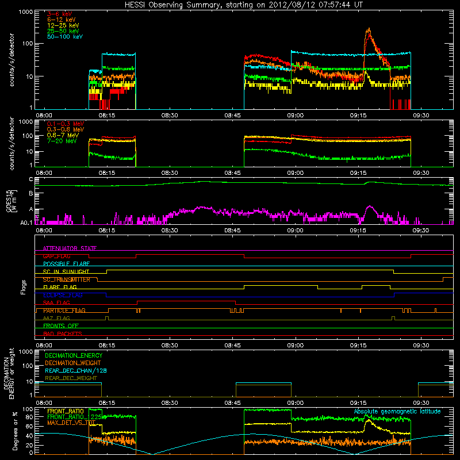Click the C class tick label on GOES panel
460x460 pixels.
(x=31, y=179)
